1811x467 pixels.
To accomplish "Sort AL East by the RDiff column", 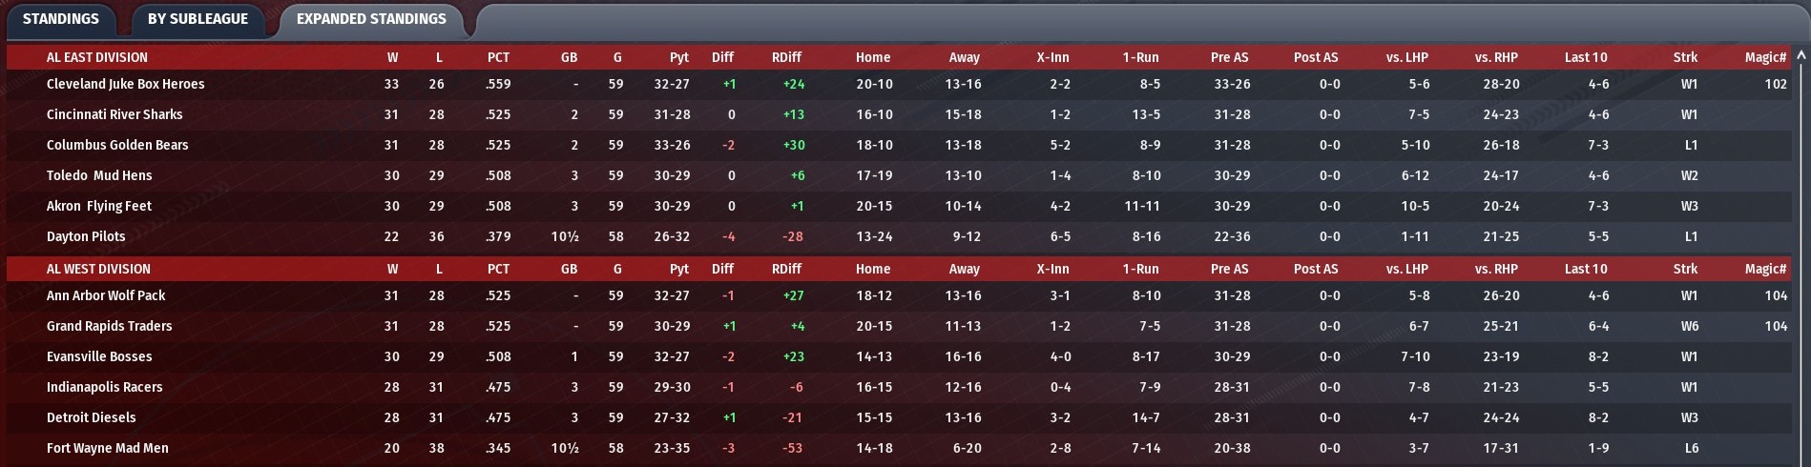I will (x=786, y=57).
